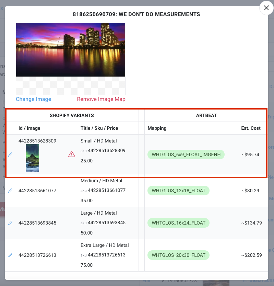Click the ~$80.29 estimated cost
This screenshot has height=286, width=274.
click(x=250, y=191)
